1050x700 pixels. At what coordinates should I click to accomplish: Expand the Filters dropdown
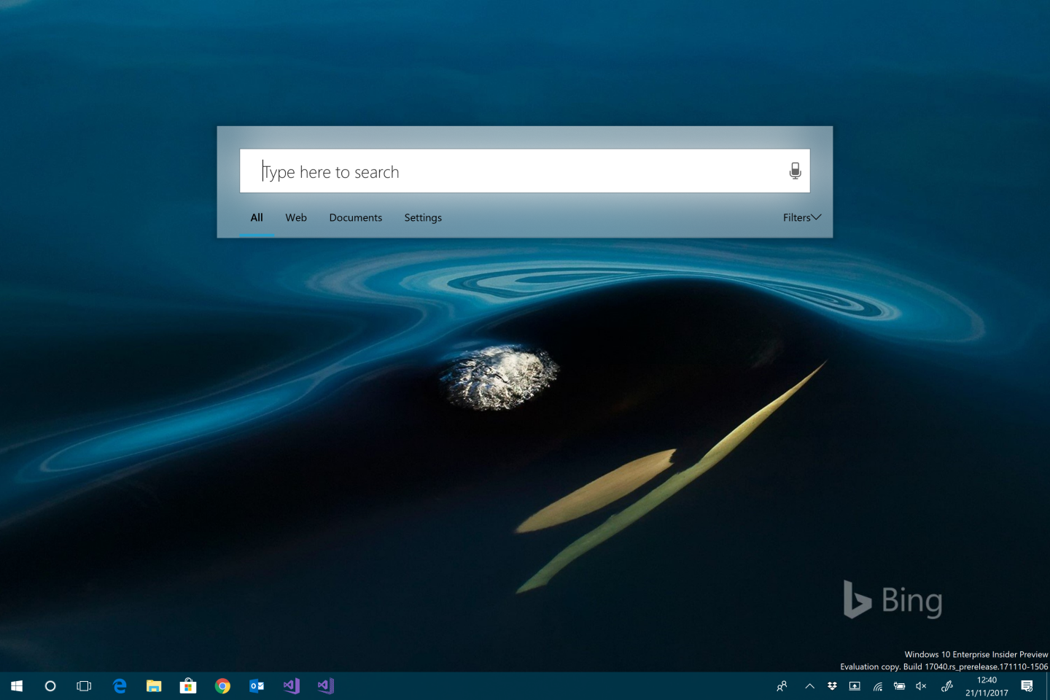pyautogui.click(x=801, y=217)
